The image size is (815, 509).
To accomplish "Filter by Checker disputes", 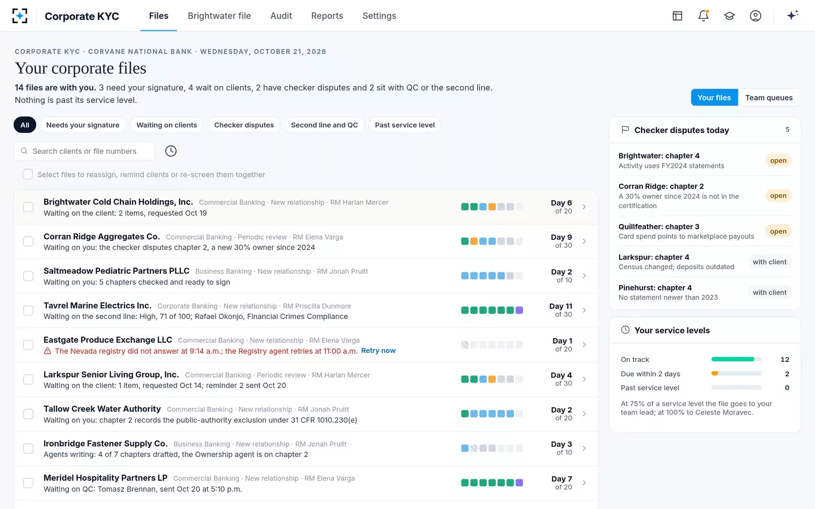I will 244,125.
